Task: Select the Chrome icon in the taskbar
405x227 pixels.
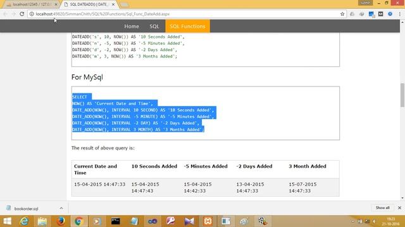Action: [x=78, y=221]
